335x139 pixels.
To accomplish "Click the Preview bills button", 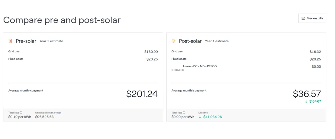I will [x=312, y=18].
